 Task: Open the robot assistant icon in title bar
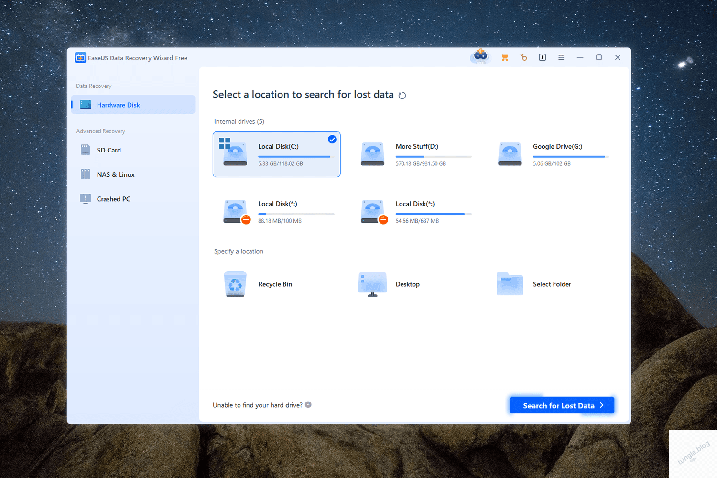point(480,56)
